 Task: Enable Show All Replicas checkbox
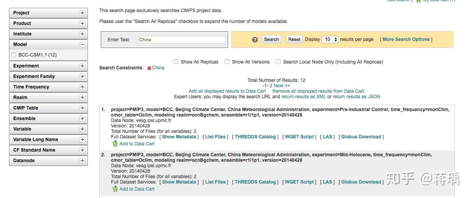[176, 62]
